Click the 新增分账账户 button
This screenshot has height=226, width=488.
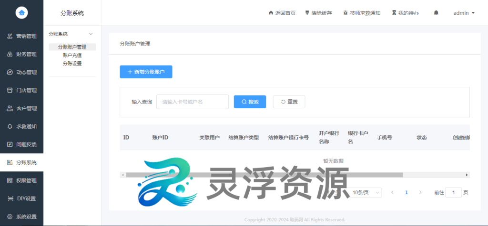[x=146, y=72]
